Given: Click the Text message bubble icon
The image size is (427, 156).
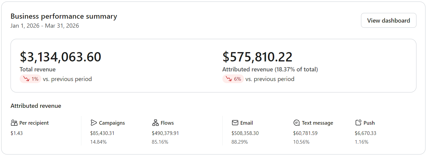Looking at the screenshot, I should pos(297,123).
